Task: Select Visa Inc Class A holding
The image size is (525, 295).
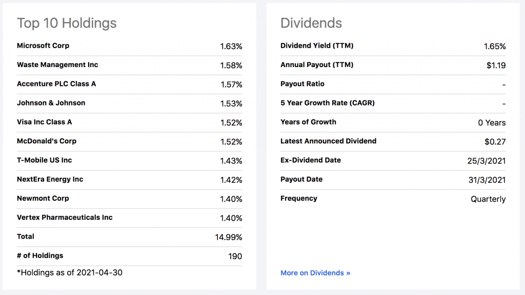Action: (x=45, y=122)
